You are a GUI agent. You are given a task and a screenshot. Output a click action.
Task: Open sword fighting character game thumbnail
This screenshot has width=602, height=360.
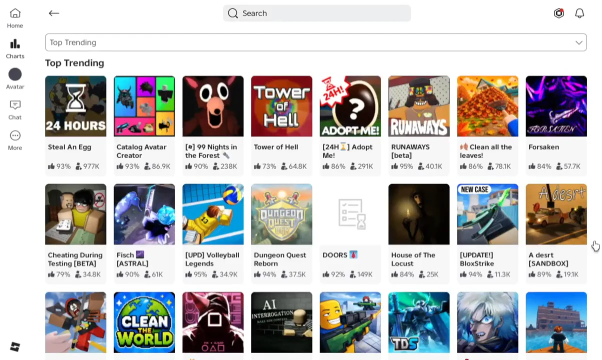[x=75, y=322]
